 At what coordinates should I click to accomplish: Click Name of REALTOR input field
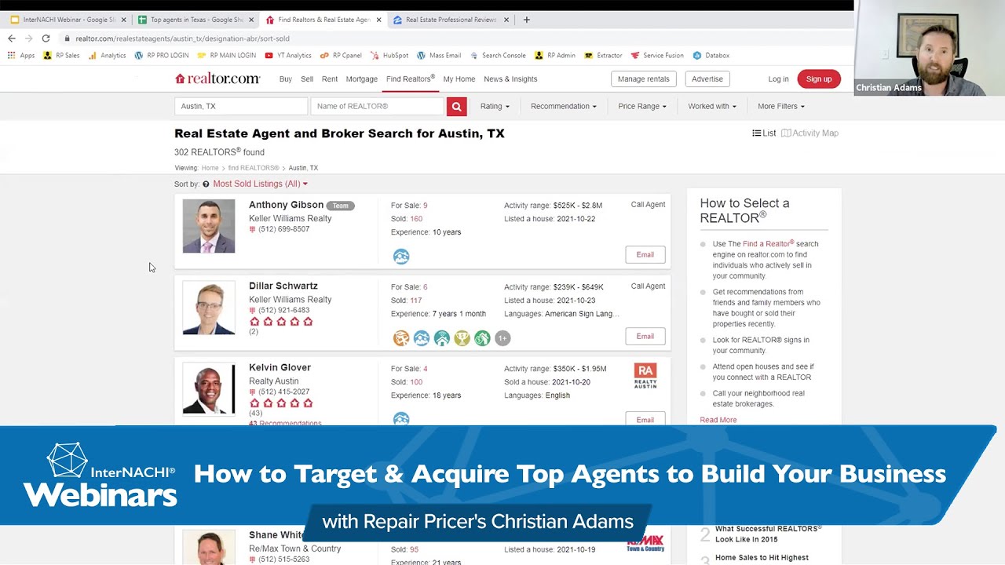(x=378, y=106)
